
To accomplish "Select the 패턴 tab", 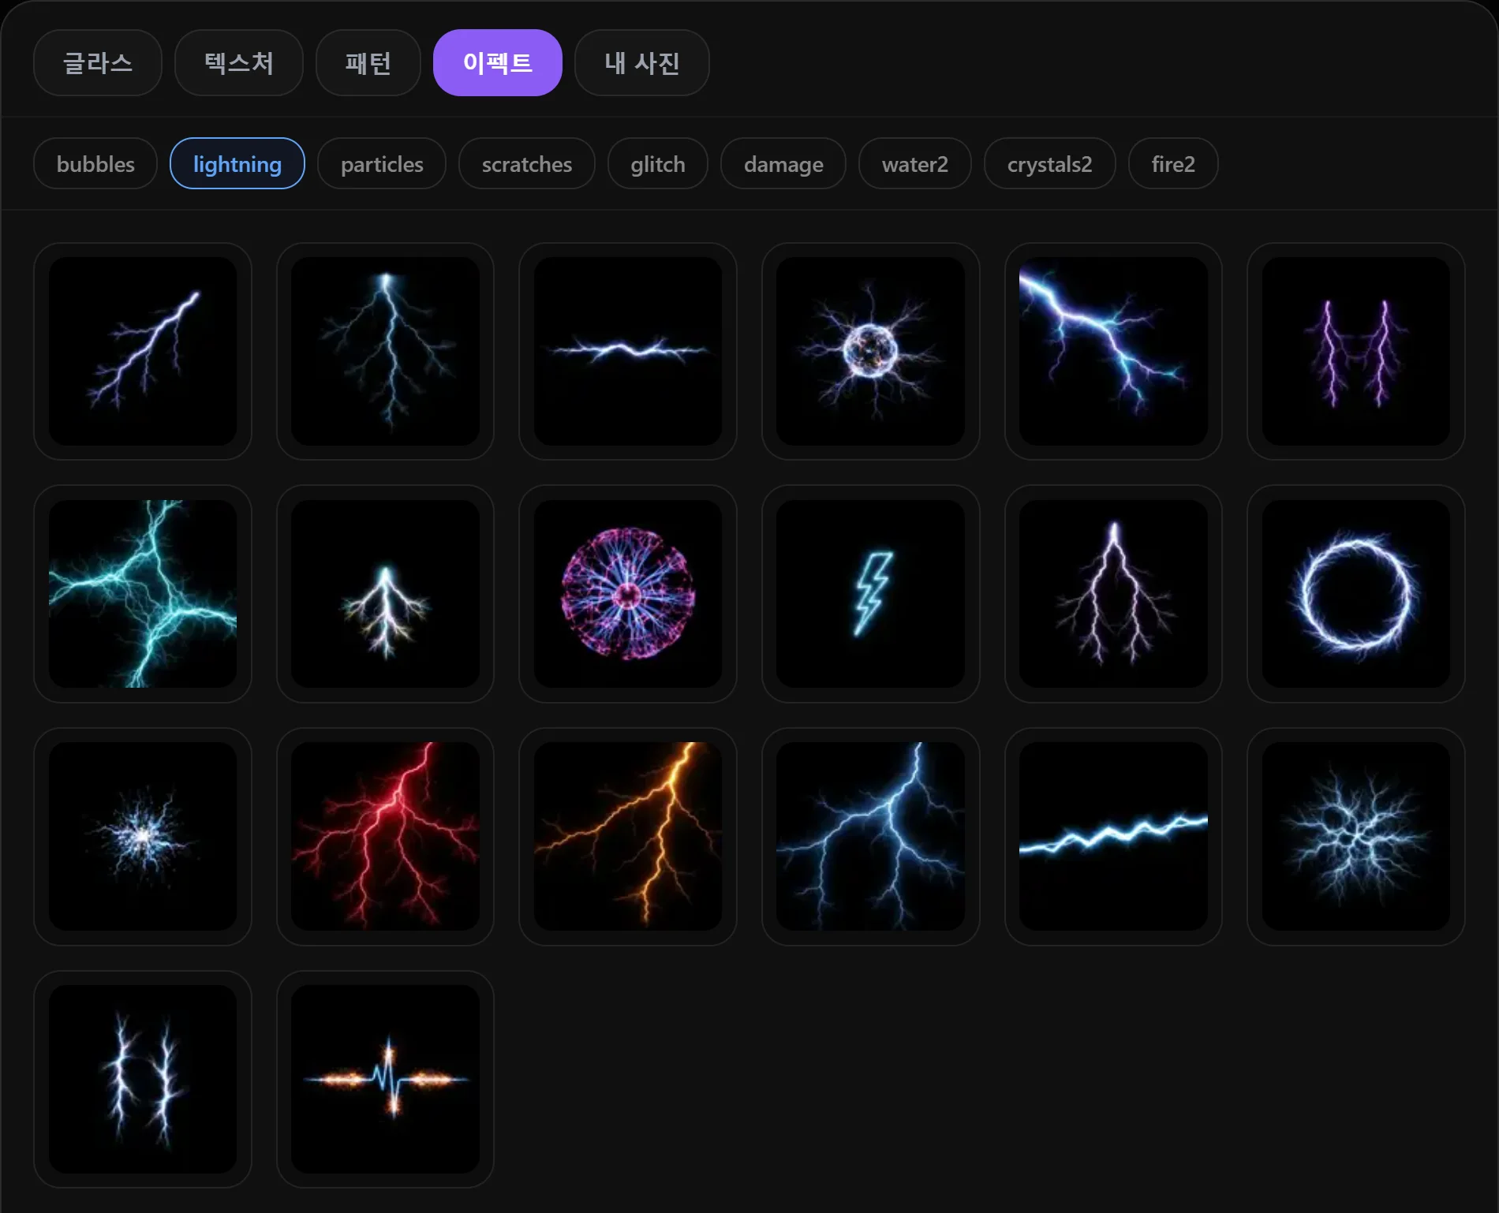I will tap(368, 63).
